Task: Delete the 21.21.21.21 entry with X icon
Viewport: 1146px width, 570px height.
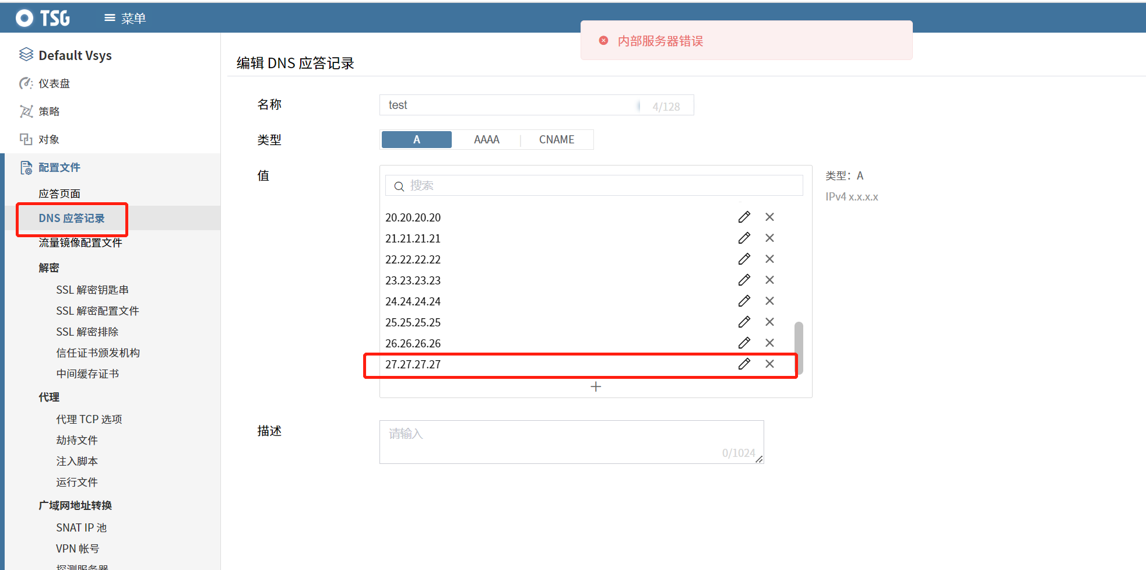Action: point(769,238)
